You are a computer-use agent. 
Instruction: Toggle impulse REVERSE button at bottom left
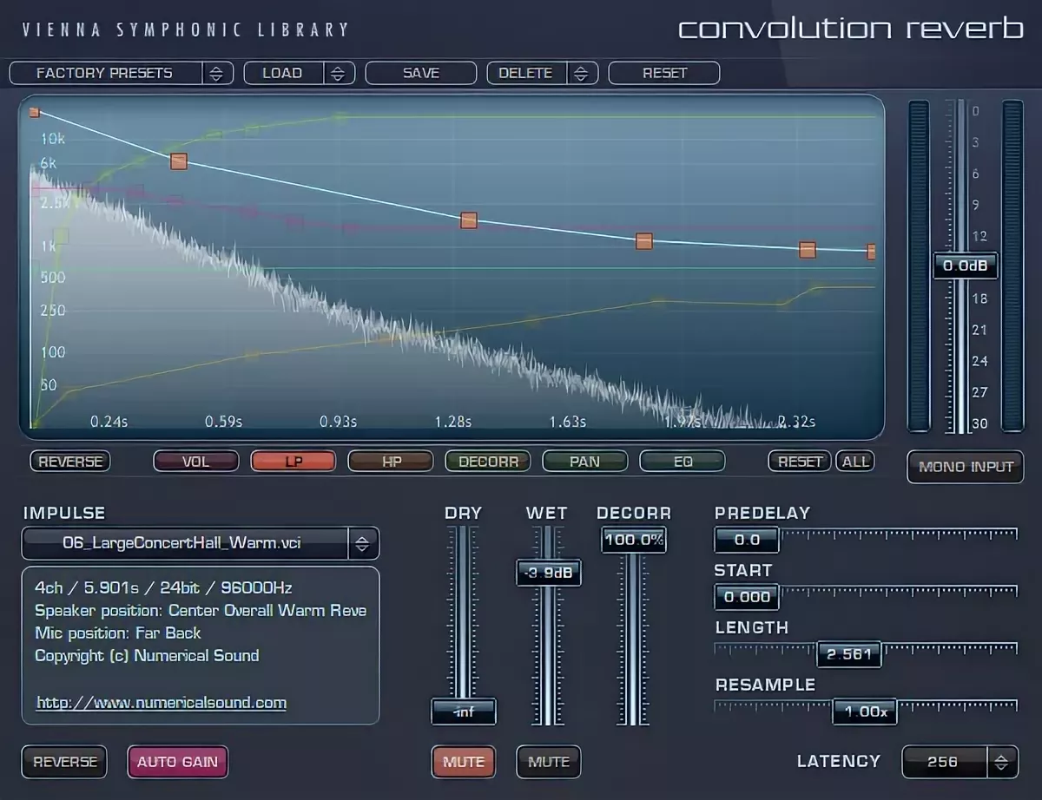click(65, 762)
